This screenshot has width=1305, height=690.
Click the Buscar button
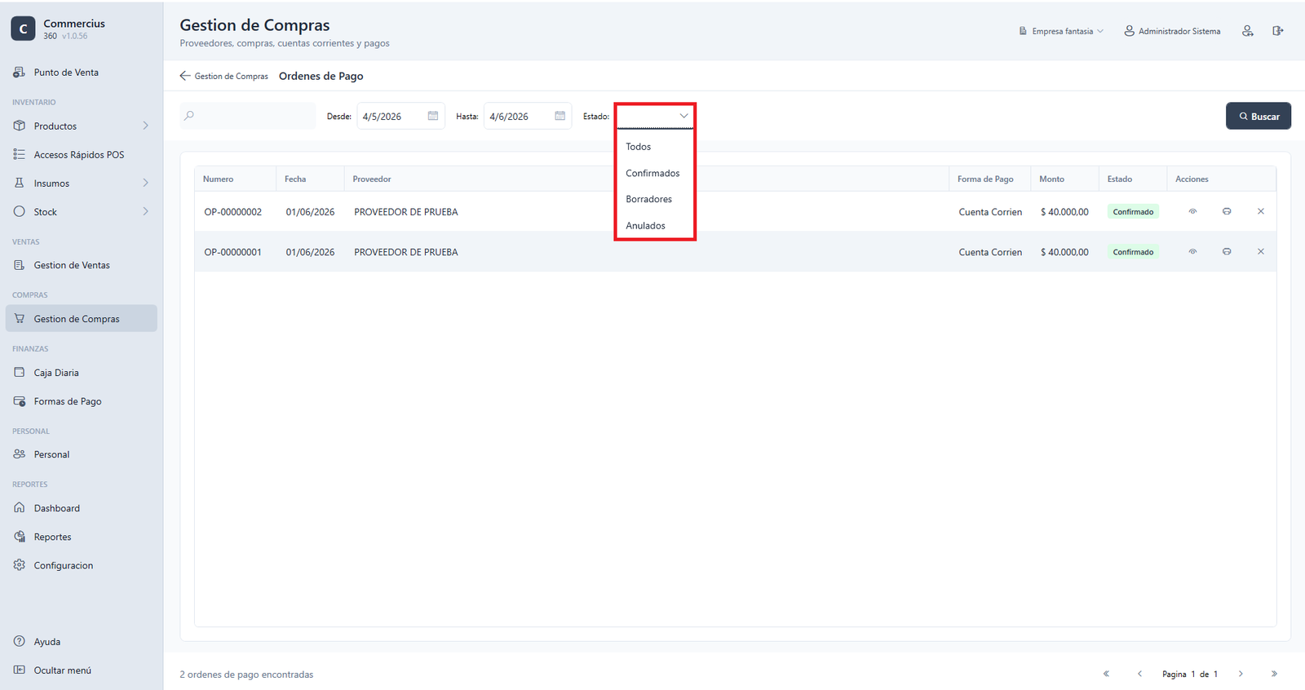[1259, 116]
